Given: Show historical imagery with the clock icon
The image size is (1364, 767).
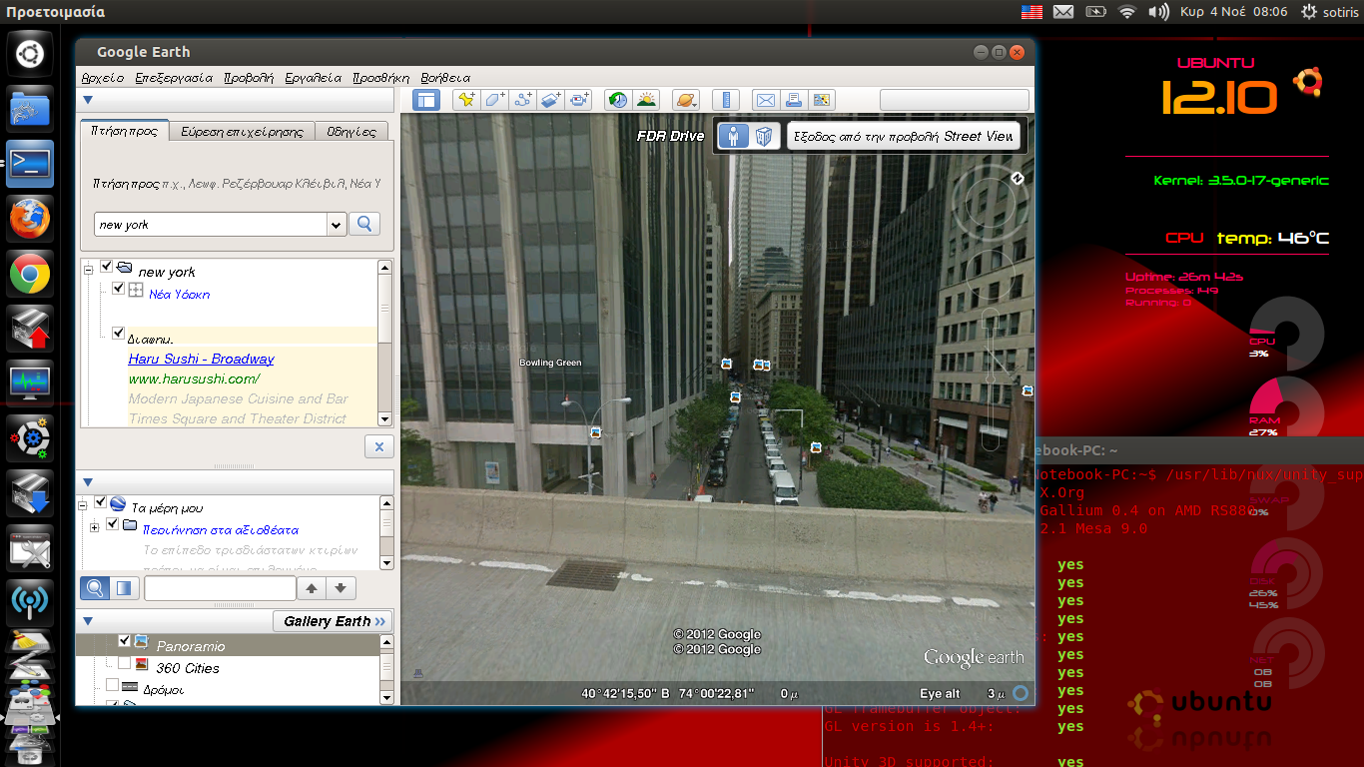Looking at the screenshot, I should pos(618,100).
